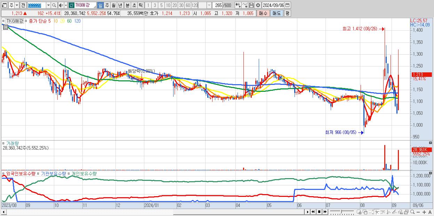Open chart settings gear icon

tap(258, 5)
